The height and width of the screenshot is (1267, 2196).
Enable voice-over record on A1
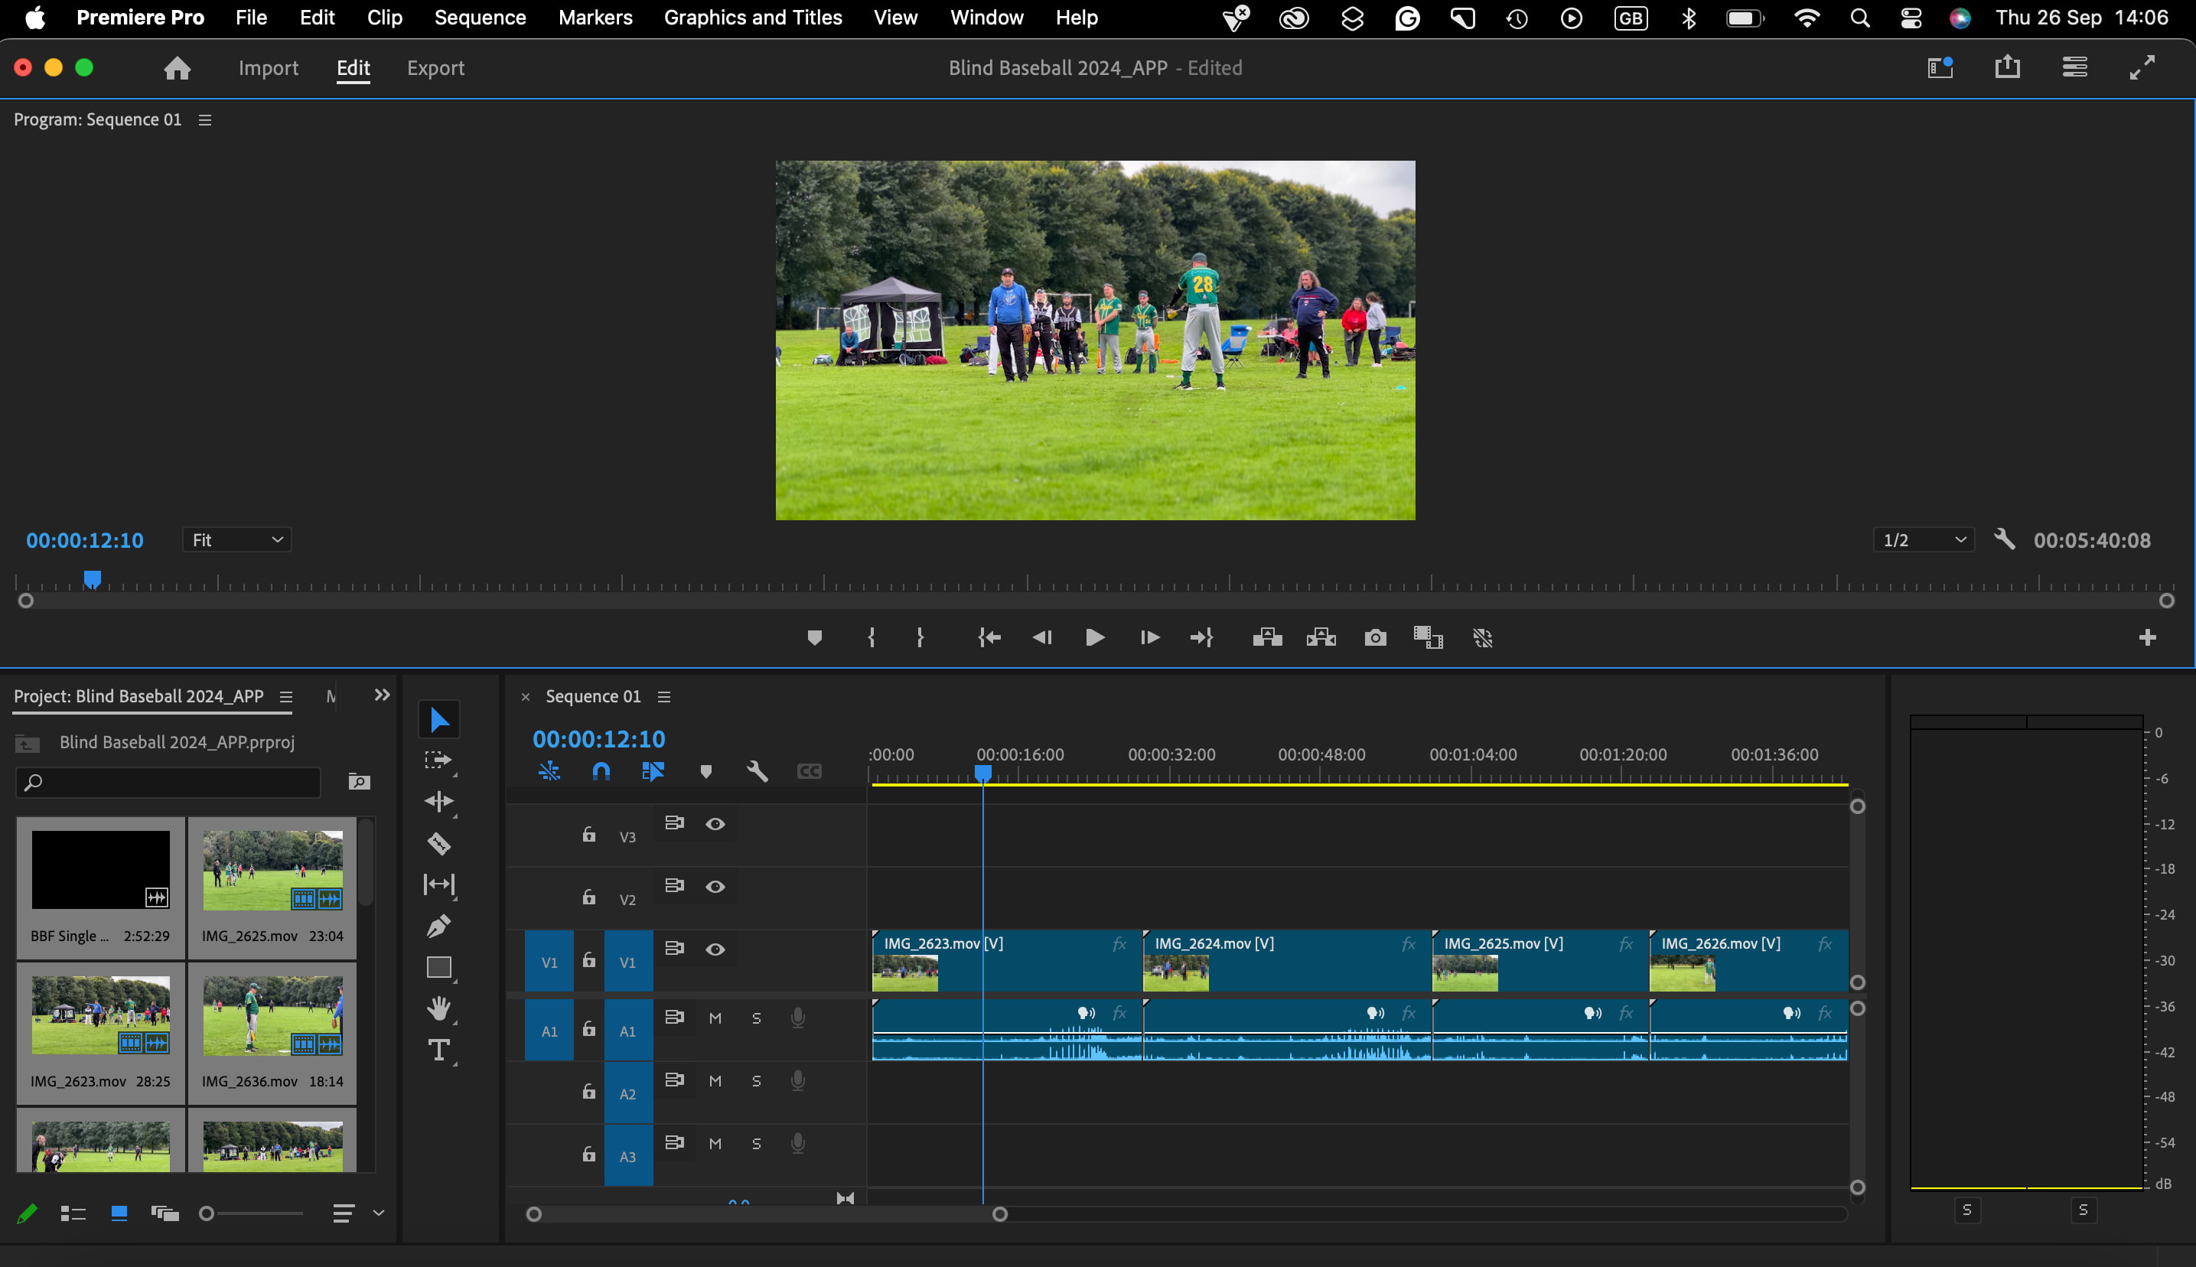[x=798, y=1018]
